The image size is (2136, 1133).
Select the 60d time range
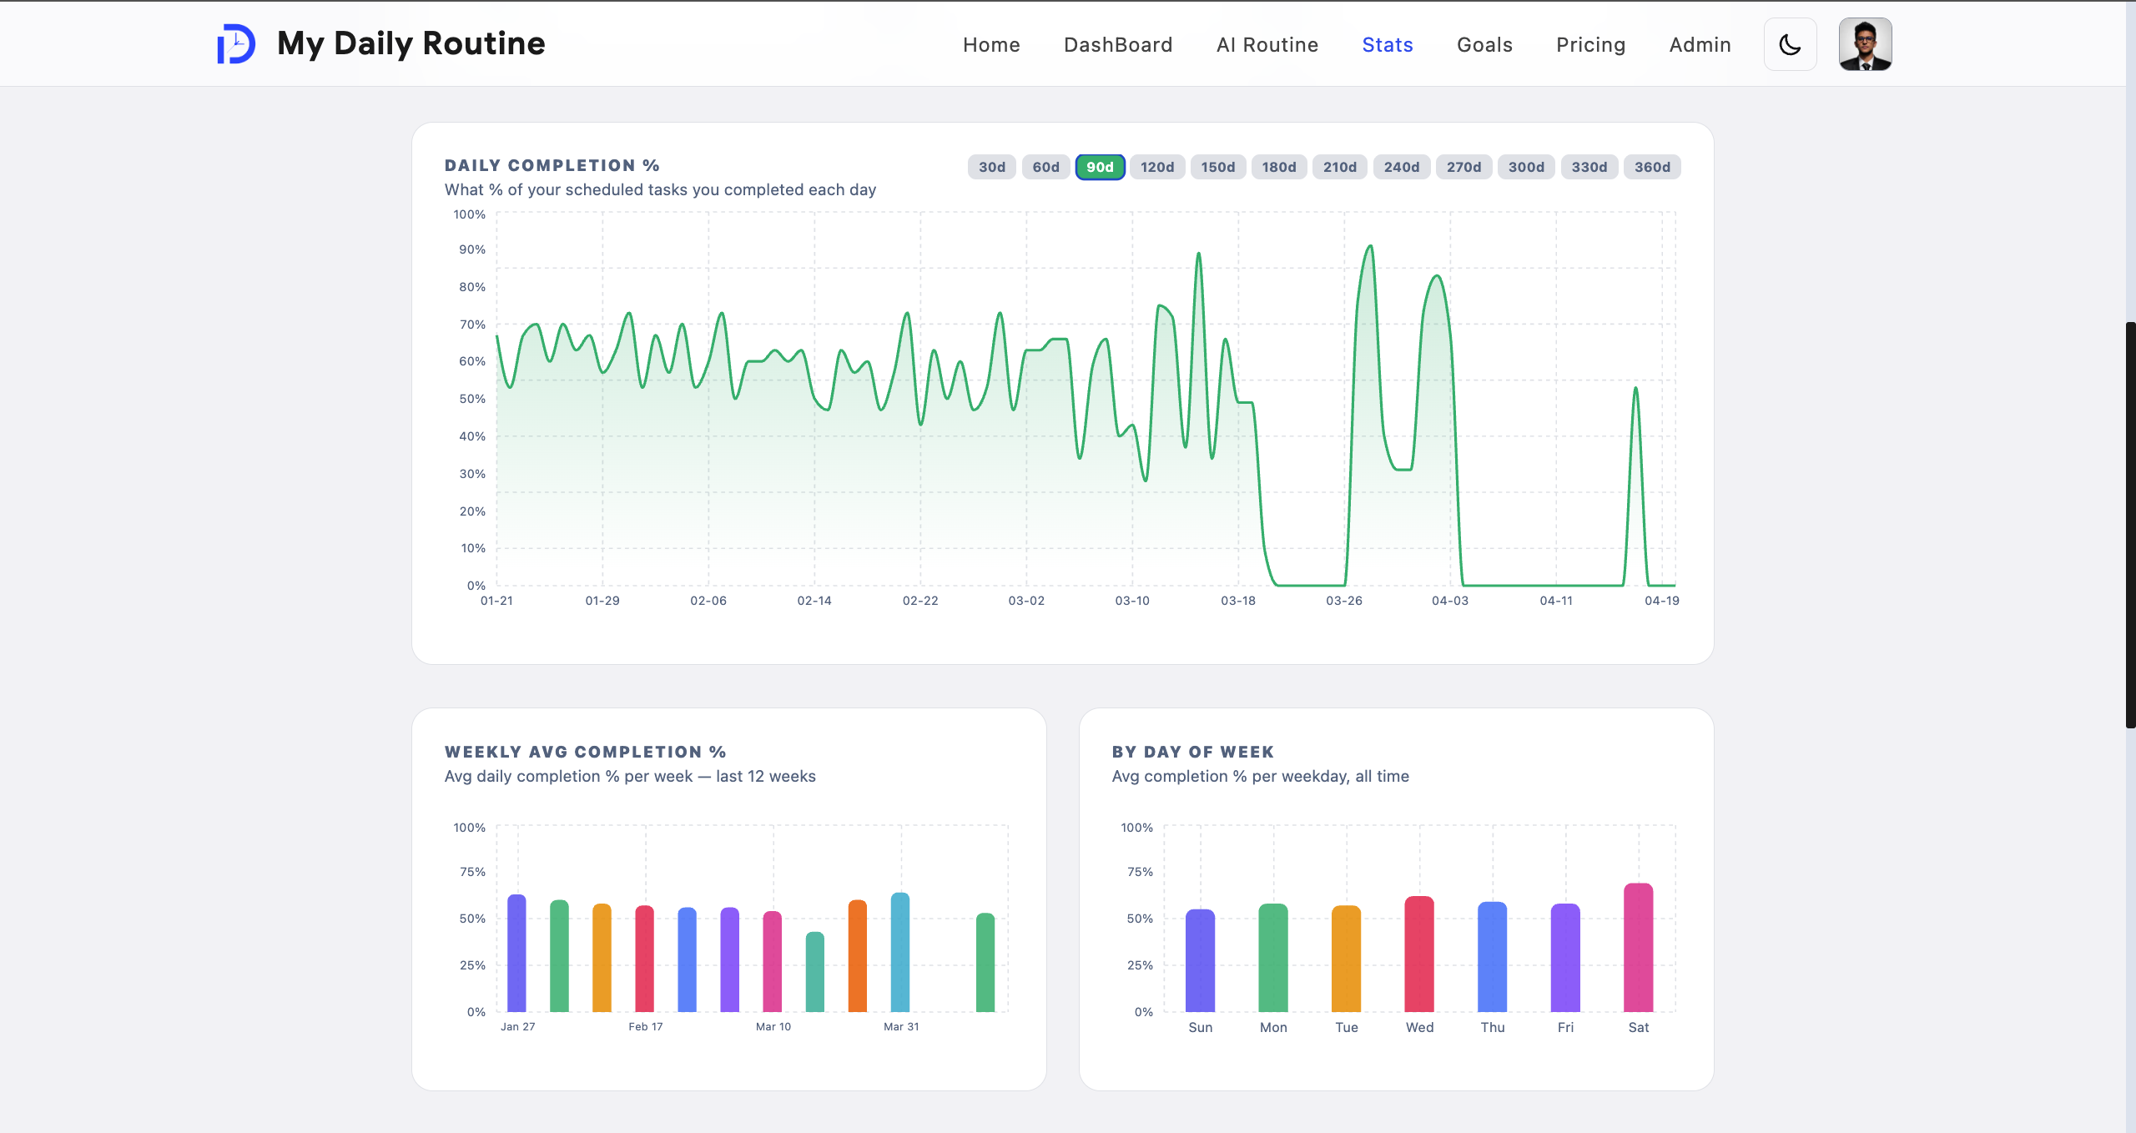pyautogui.click(x=1045, y=167)
